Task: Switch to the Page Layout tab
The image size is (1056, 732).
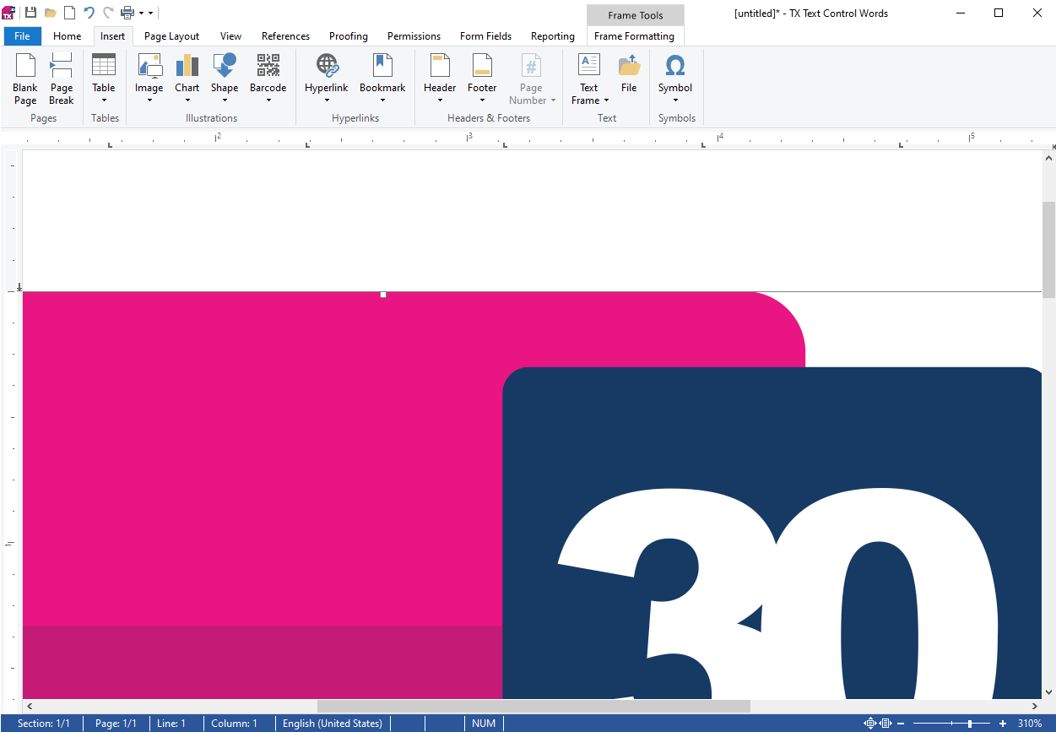Action: click(172, 36)
